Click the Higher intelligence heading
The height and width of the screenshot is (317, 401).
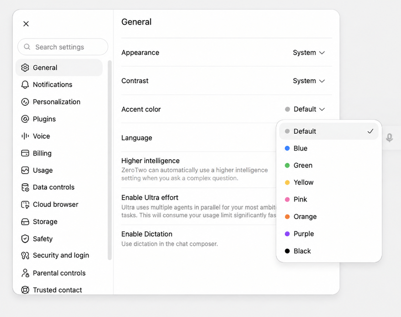(150, 161)
